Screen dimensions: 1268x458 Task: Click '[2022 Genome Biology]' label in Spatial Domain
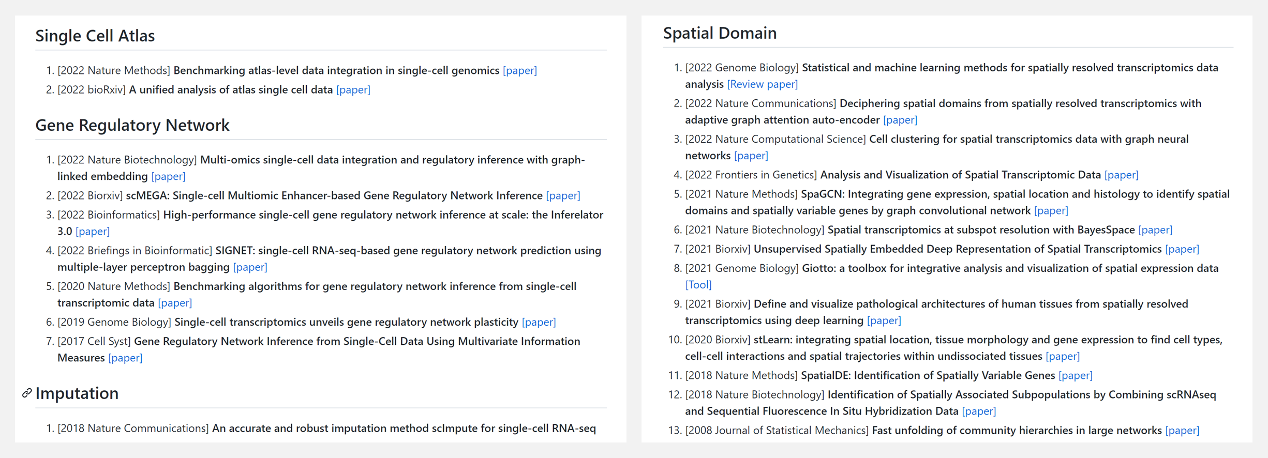742,68
